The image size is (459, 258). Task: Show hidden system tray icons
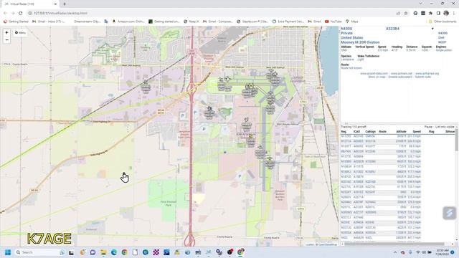point(395,252)
